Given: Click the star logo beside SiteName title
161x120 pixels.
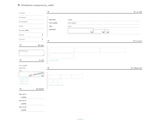Looking at the screenshot, I should [19, 5].
